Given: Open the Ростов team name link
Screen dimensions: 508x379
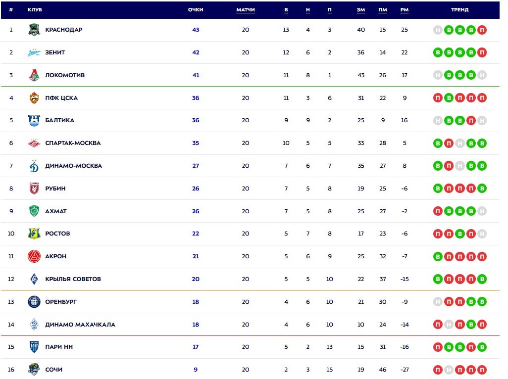Looking at the screenshot, I should click(x=57, y=234).
